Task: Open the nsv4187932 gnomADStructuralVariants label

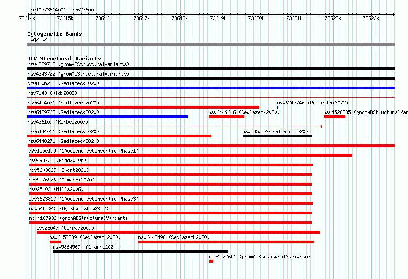Action: (x=80, y=218)
